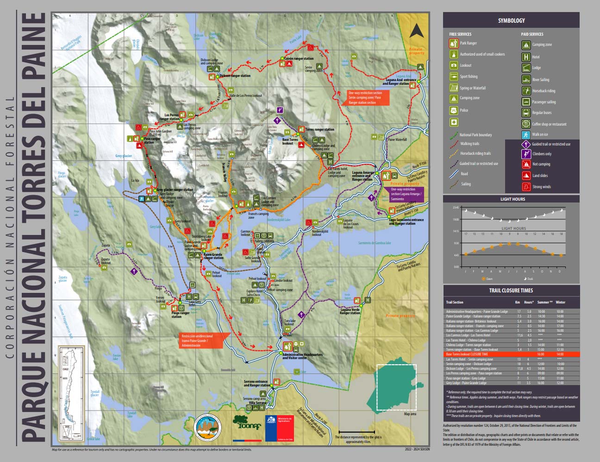Click the Not camping legend icon
Viewport: 600px width, 462px height.
click(526, 164)
